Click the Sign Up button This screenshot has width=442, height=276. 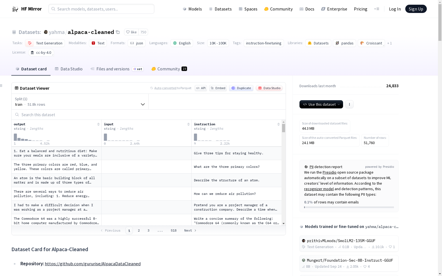click(x=416, y=9)
